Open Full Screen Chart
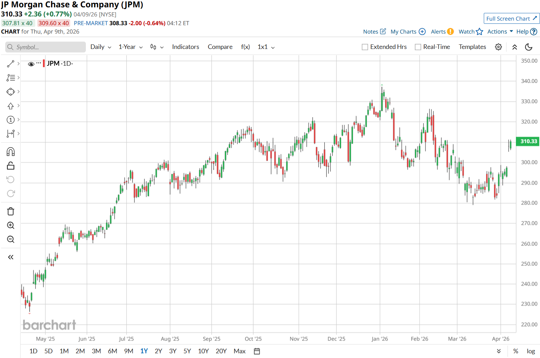Viewport: 540px width, 358px height. click(x=511, y=19)
